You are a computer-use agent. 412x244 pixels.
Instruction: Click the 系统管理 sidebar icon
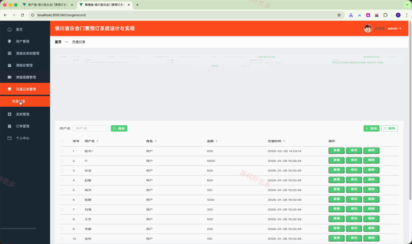tap(10, 114)
